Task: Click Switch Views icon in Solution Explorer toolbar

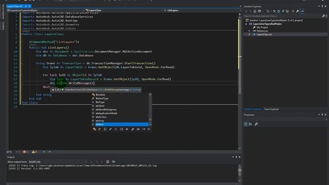Action: click(x=259, y=11)
